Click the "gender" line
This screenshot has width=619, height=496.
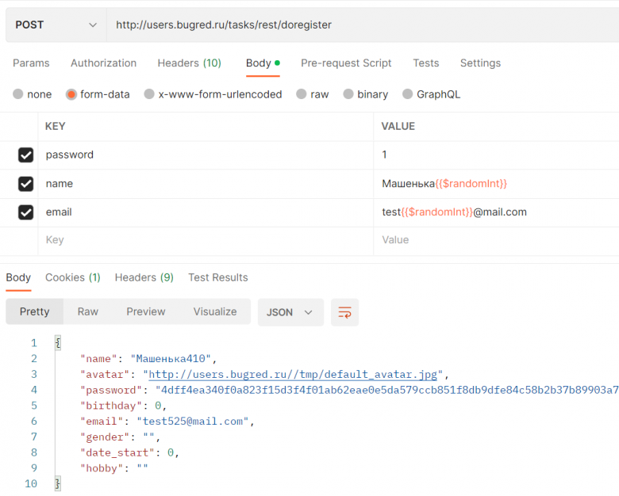(120, 437)
